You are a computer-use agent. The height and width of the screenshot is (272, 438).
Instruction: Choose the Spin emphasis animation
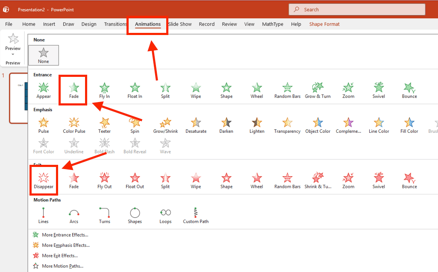[x=135, y=126]
